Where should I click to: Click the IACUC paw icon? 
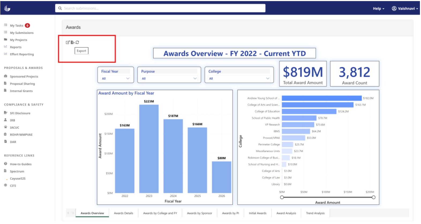click(x=5, y=127)
